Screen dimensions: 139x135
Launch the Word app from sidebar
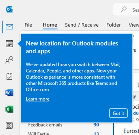10,93
